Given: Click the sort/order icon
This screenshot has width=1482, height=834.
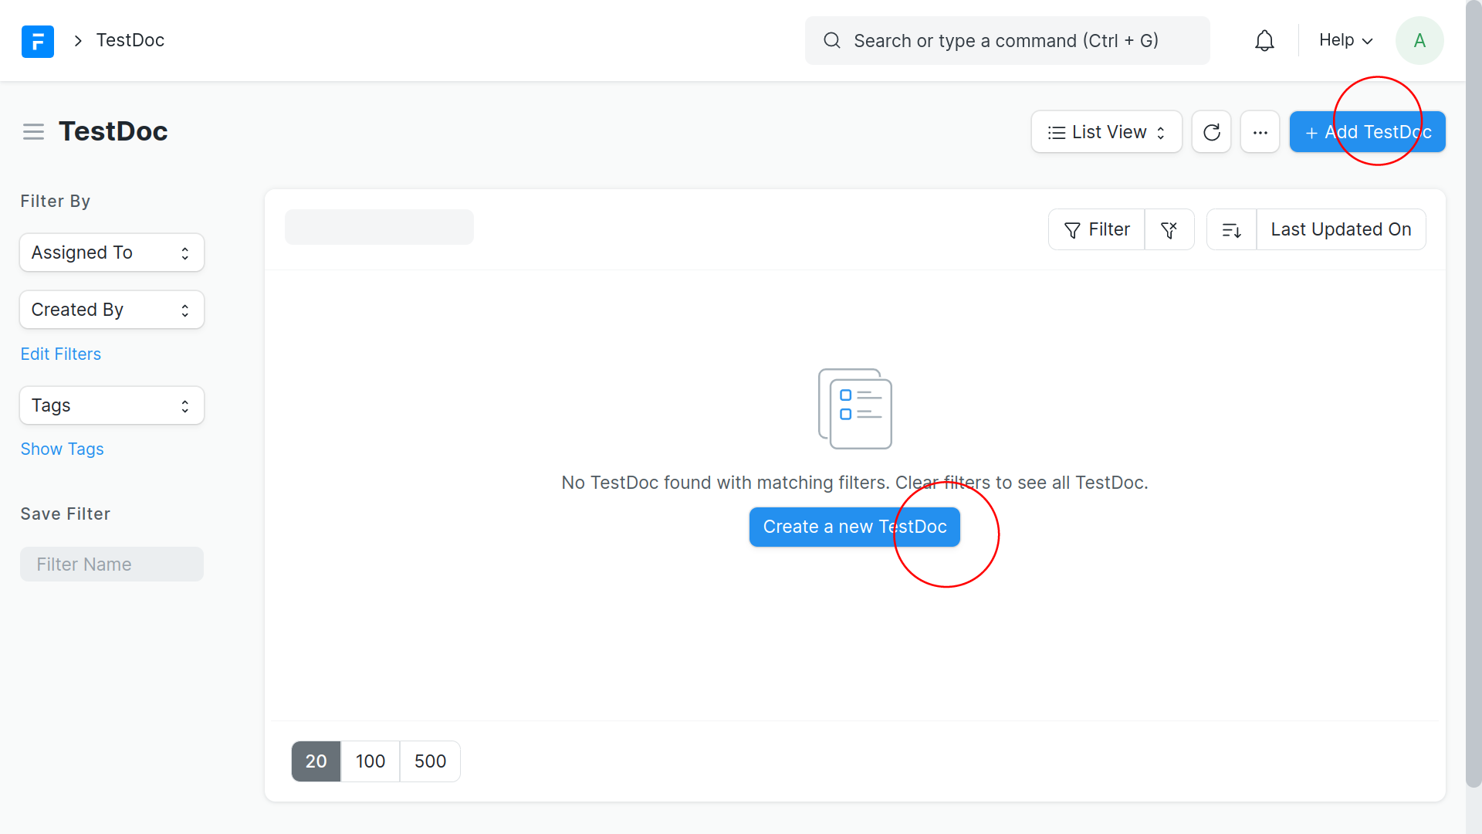Looking at the screenshot, I should click(x=1232, y=229).
